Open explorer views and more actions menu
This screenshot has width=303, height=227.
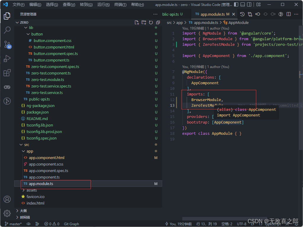point(155,14)
